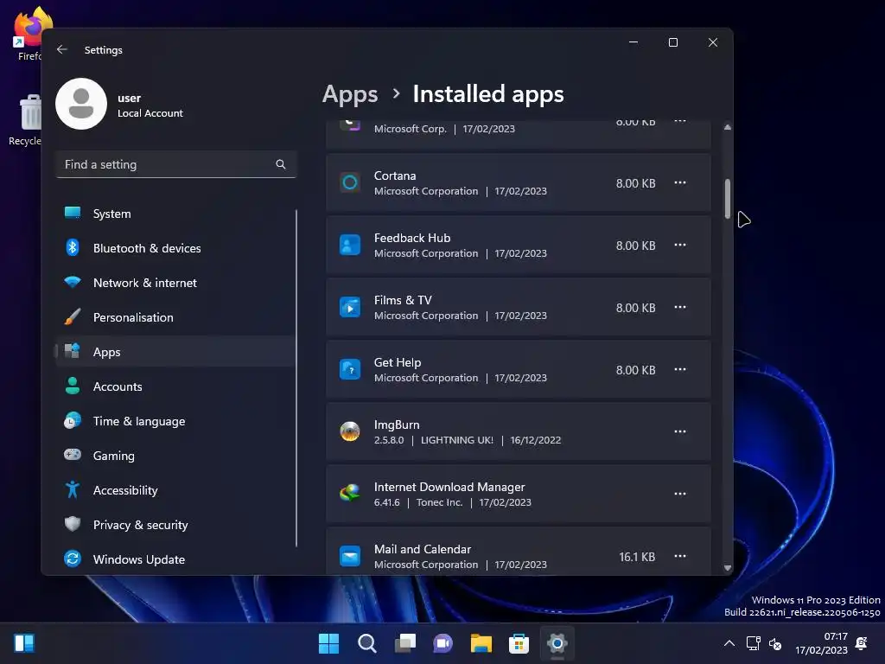Viewport: 885px width, 664px height.
Task: Click the Settings gear taskbar icon
Action: [x=557, y=643]
